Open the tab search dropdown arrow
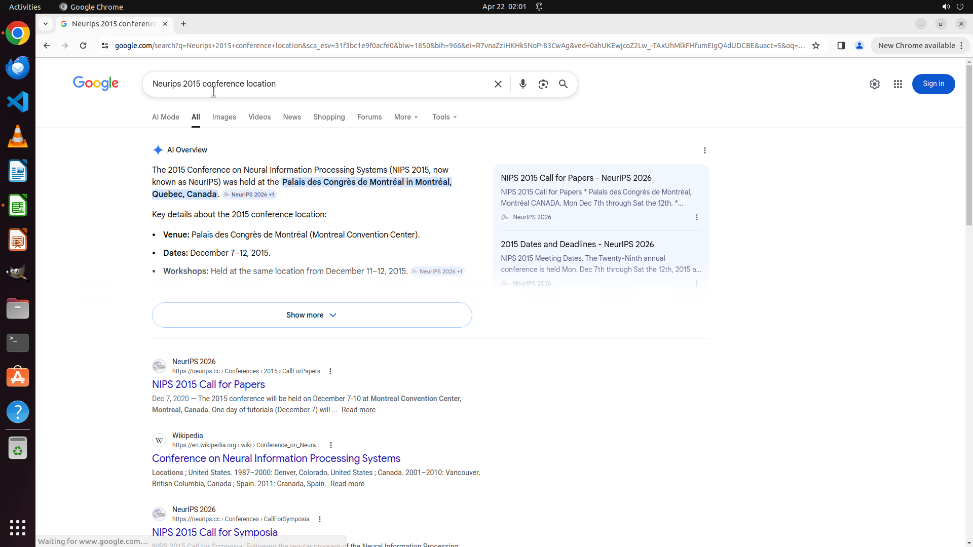 pos(46,24)
